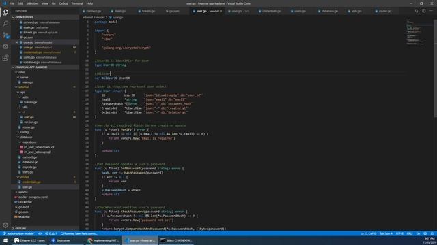Open the editor More Actions menu
Viewport: 437px width, 245px height.
point(431,11)
